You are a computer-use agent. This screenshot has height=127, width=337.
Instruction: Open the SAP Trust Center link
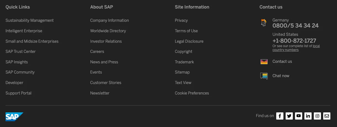(x=20, y=52)
